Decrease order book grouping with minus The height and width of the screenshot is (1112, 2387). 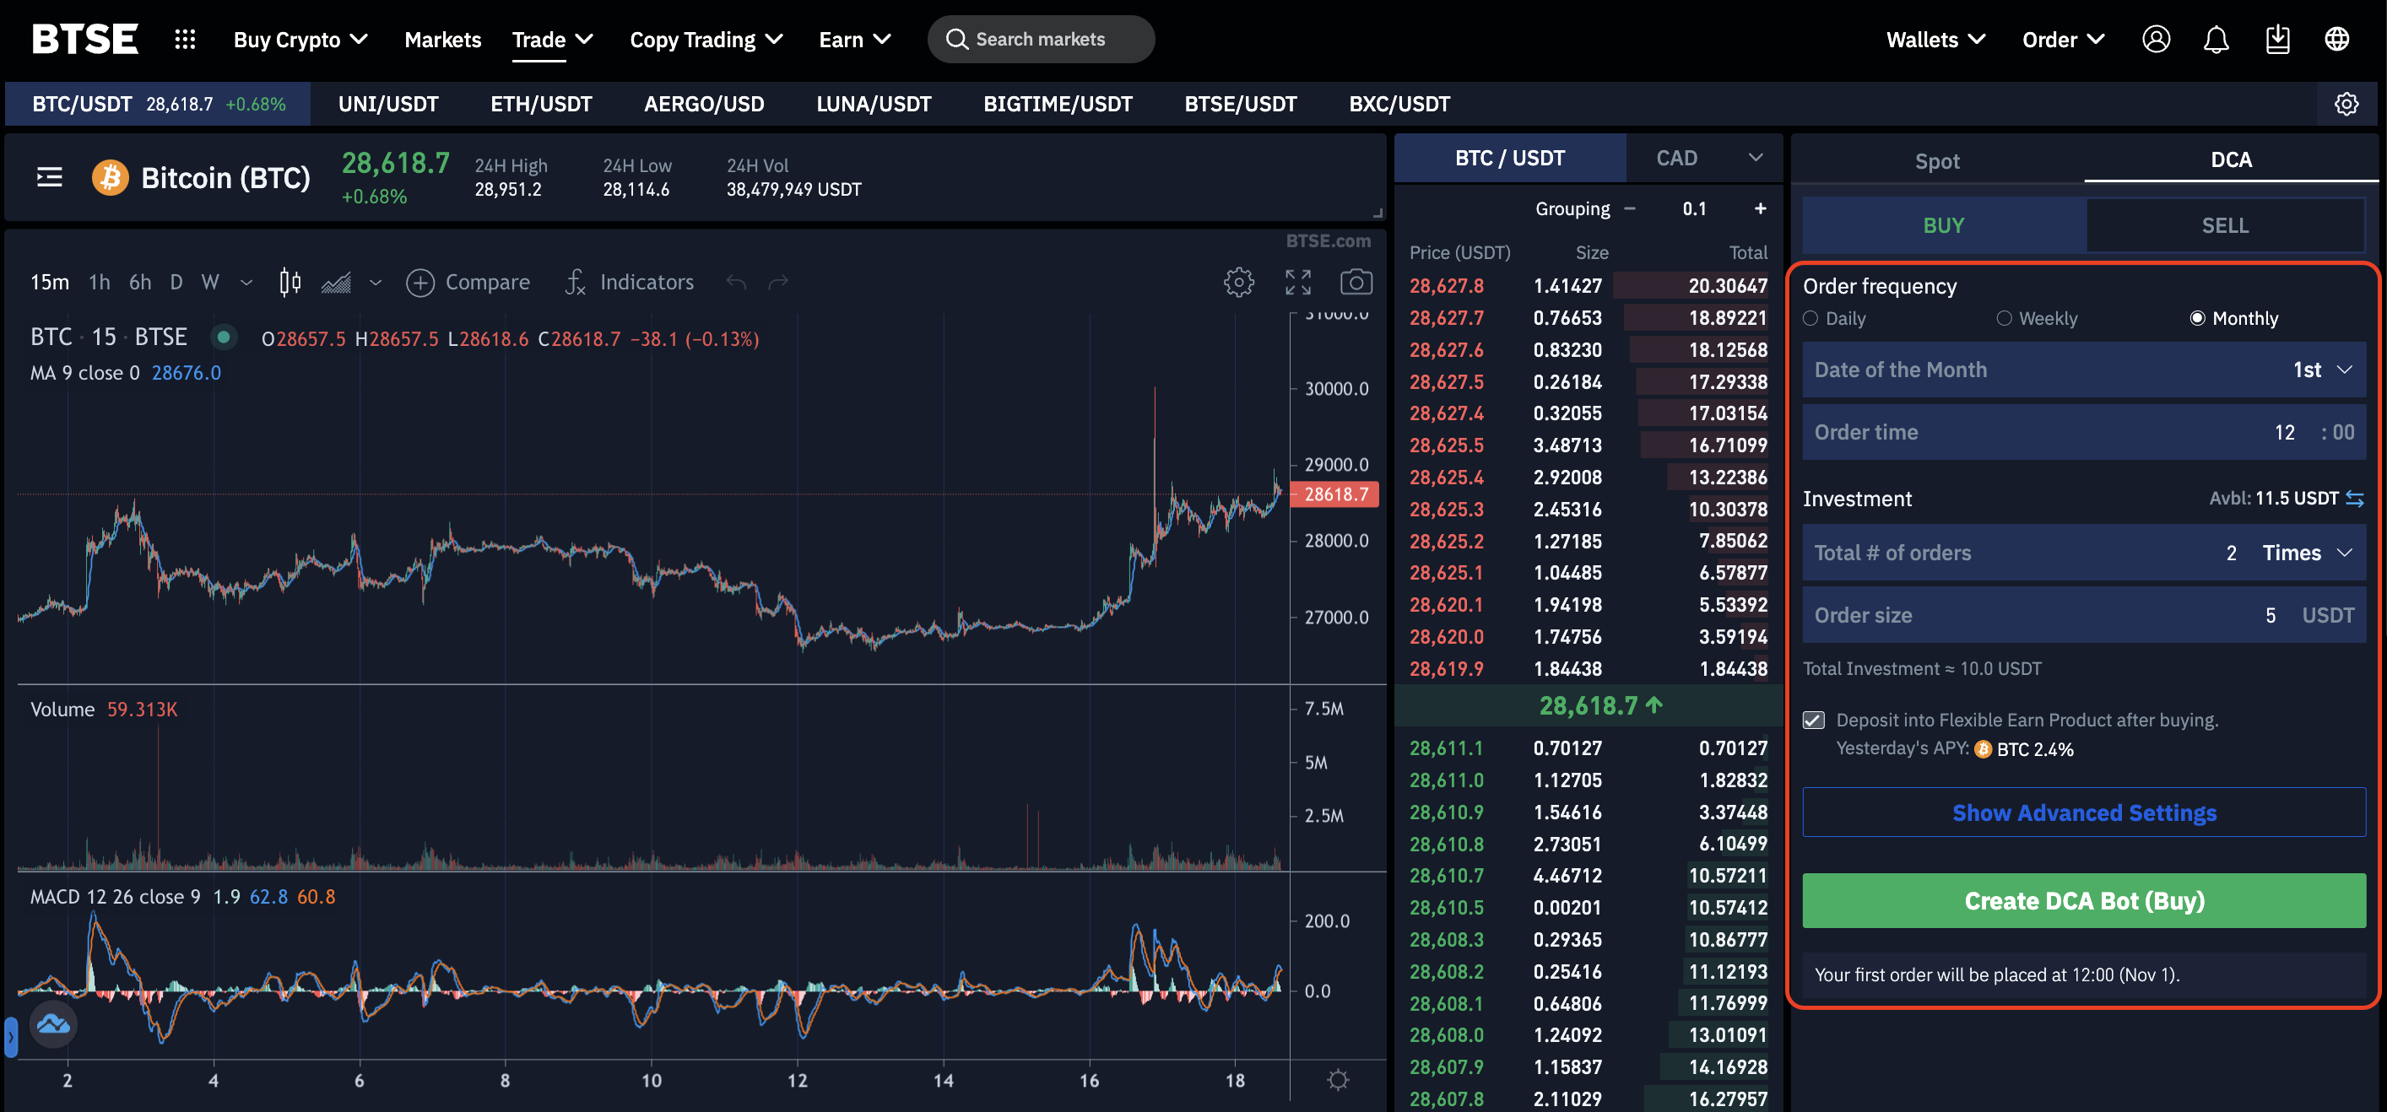click(x=1630, y=208)
